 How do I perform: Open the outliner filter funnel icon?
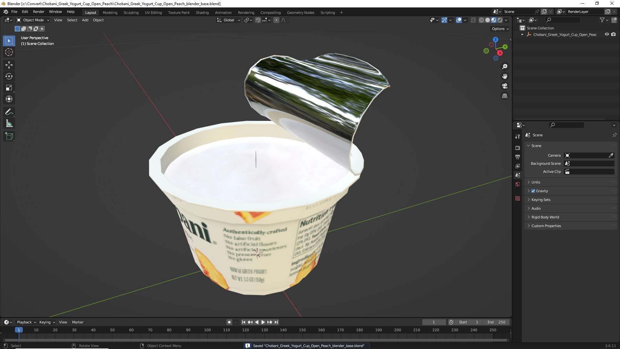pos(602,20)
